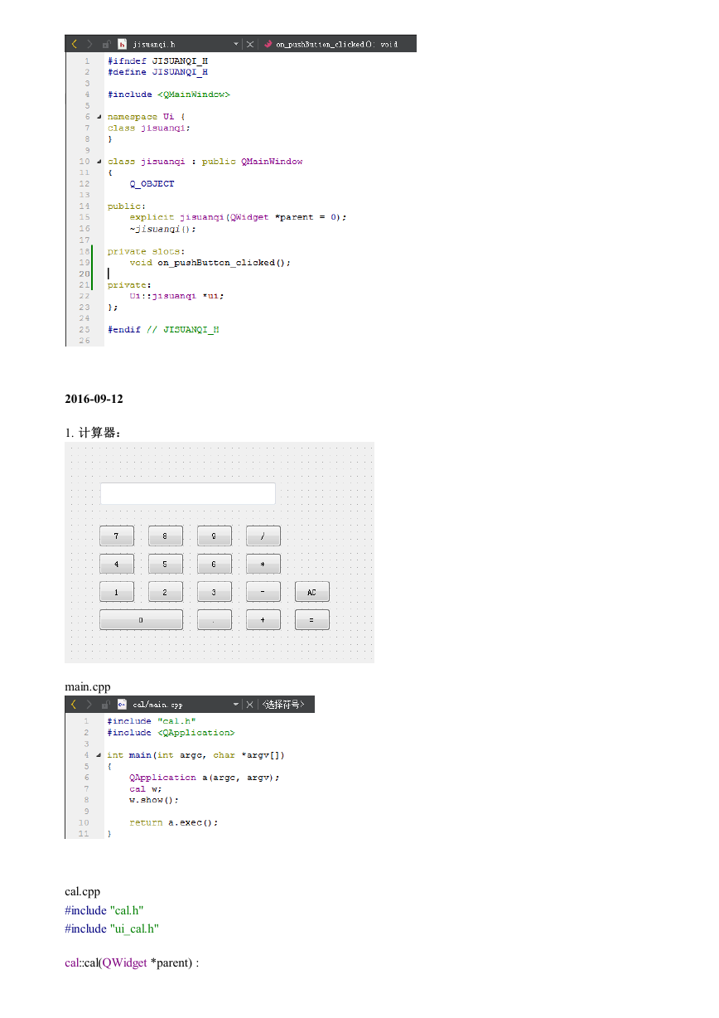The height and width of the screenshot is (1018, 719).
Task: Collapse the class jisuanqi : public QMainWindow block
Action: point(99,162)
